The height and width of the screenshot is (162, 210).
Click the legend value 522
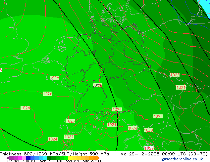click(x=43, y=161)
